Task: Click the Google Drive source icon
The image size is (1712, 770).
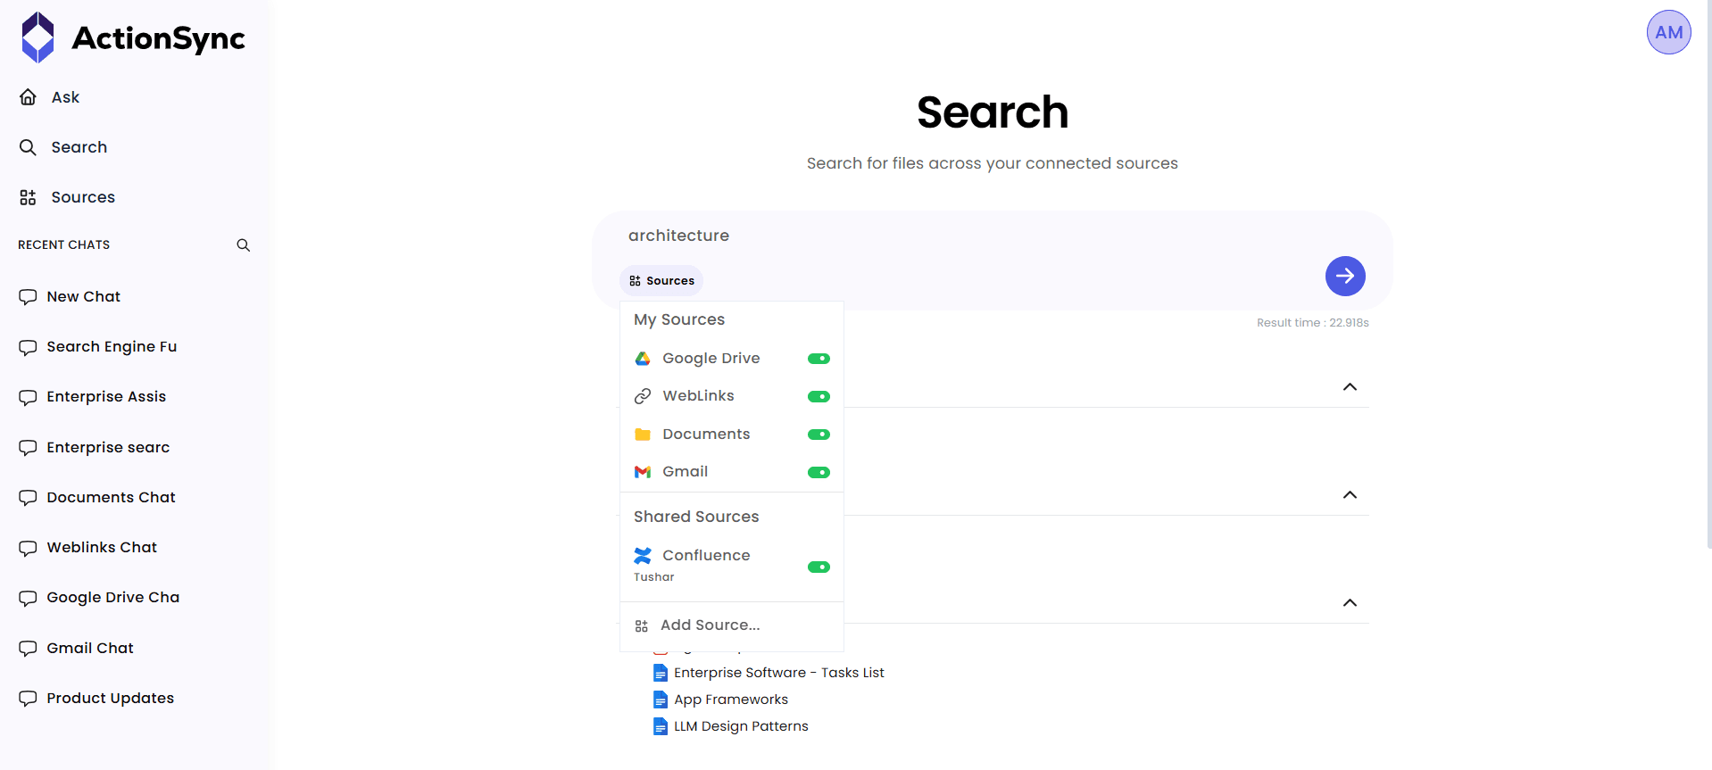Action: (x=643, y=359)
